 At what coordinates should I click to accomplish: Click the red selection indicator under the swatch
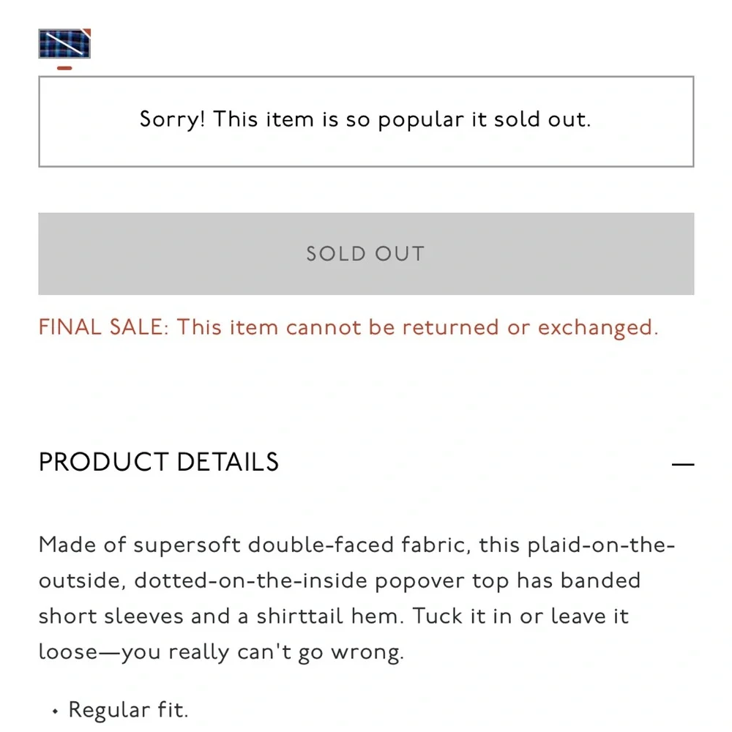pyautogui.click(x=64, y=68)
